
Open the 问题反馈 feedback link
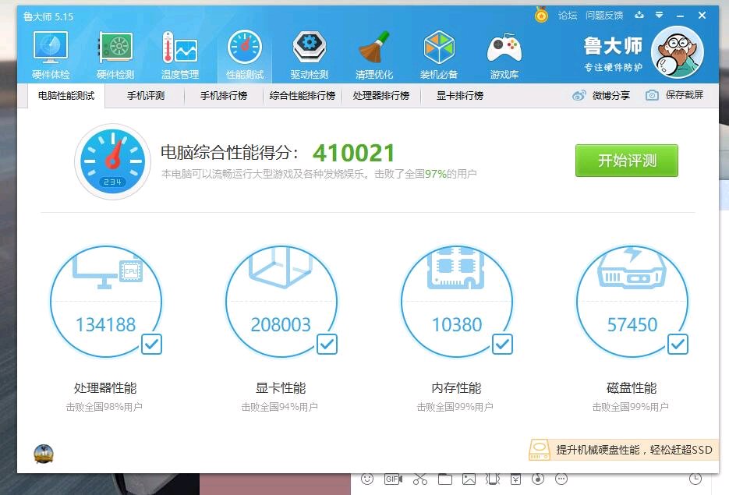click(604, 16)
